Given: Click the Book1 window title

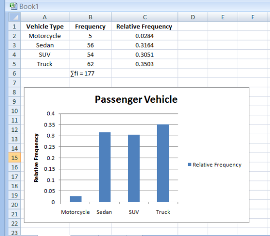Looking at the screenshot, I should [x=29, y=6].
